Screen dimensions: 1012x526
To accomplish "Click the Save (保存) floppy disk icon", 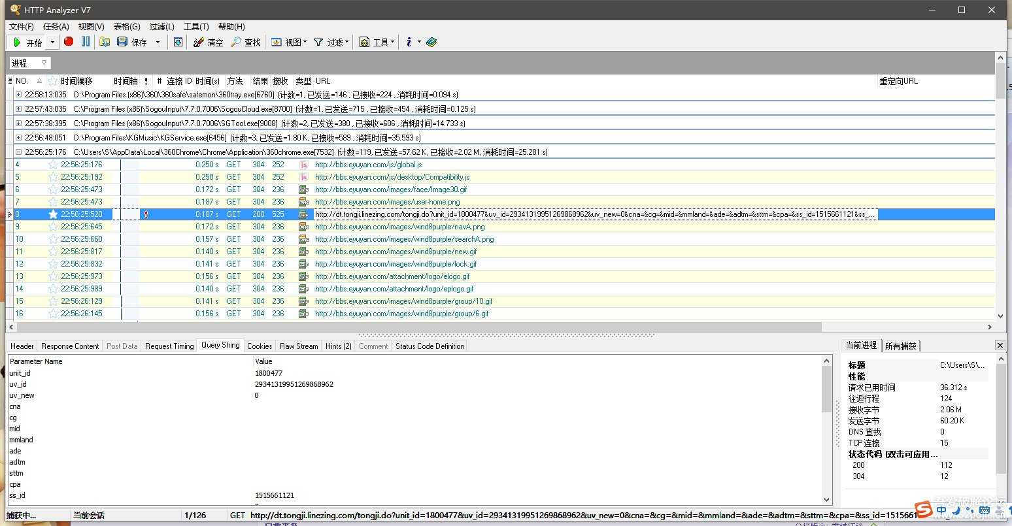I will coord(122,42).
